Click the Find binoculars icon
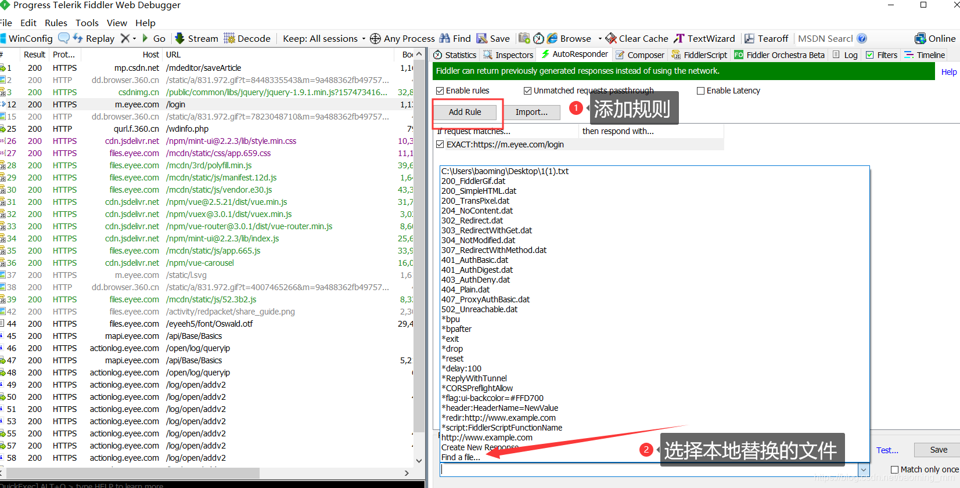Viewport: 960px width, 488px height. click(x=445, y=38)
